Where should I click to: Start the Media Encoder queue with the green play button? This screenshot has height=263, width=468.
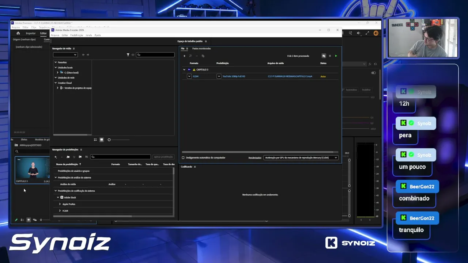point(336,56)
